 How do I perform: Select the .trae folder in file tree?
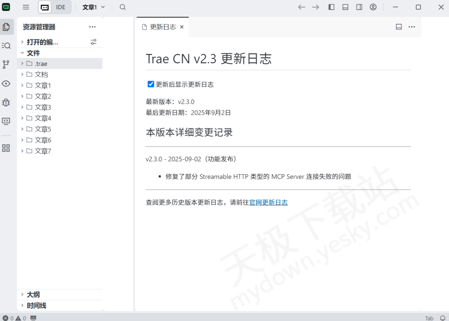tap(41, 64)
